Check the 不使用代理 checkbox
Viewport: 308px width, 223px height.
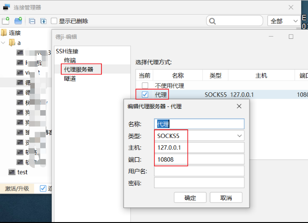pyautogui.click(x=145, y=86)
